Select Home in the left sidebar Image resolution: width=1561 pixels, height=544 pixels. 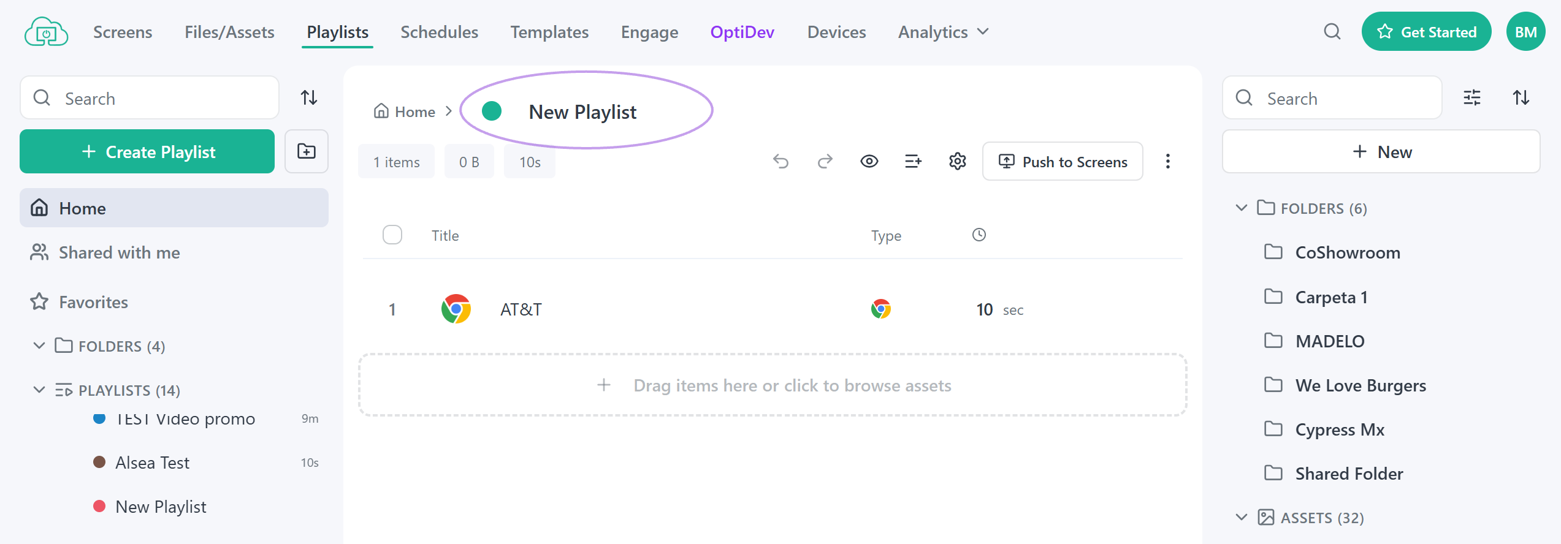click(x=174, y=208)
